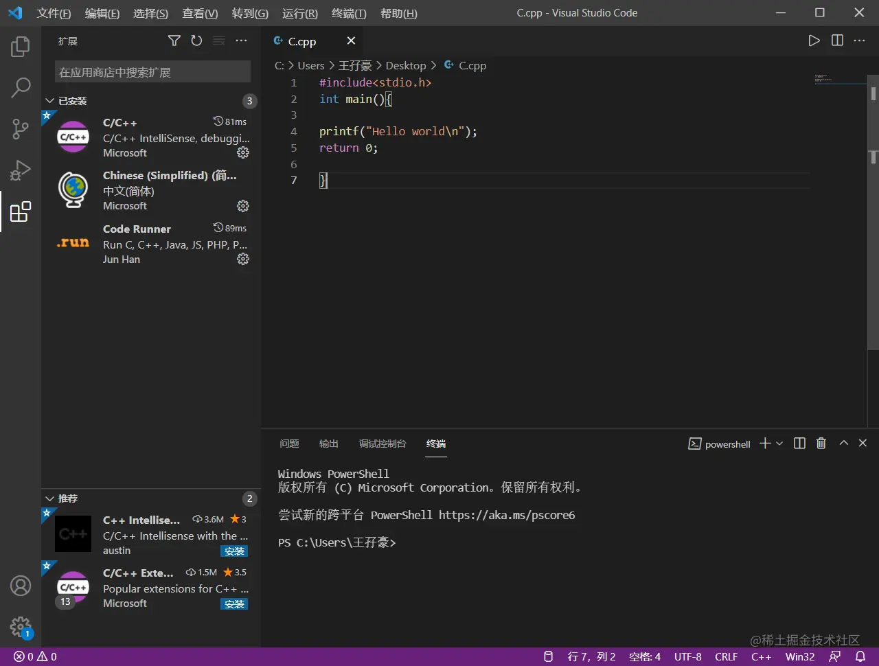The height and width of the screenshot is (666, 879).
Task: Focus the extension marketplace search box
Action: point(152,72)
